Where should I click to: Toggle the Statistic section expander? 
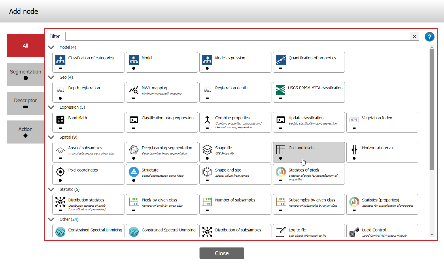click(51, 190)
